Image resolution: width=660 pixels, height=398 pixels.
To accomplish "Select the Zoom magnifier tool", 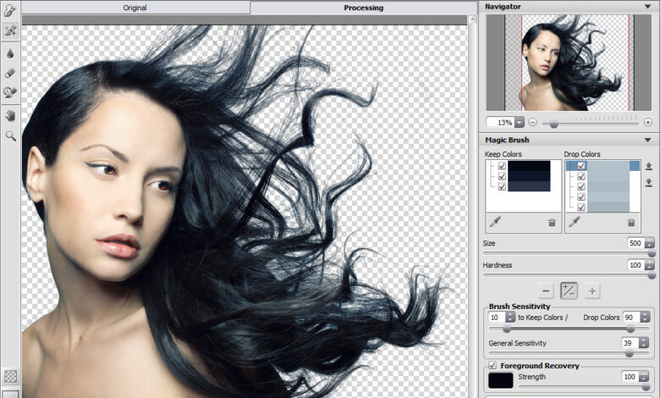I will (10, 135).
